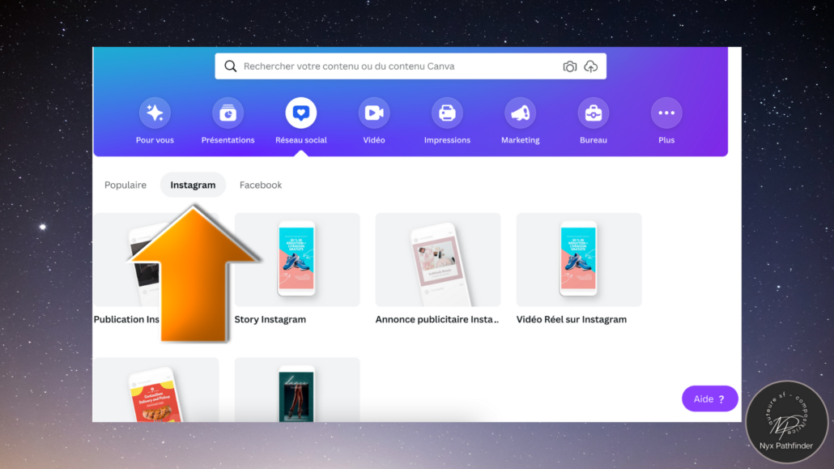Select the Instagram tab
This screenshot has width=834, height=469.
[x=193, y=185]
